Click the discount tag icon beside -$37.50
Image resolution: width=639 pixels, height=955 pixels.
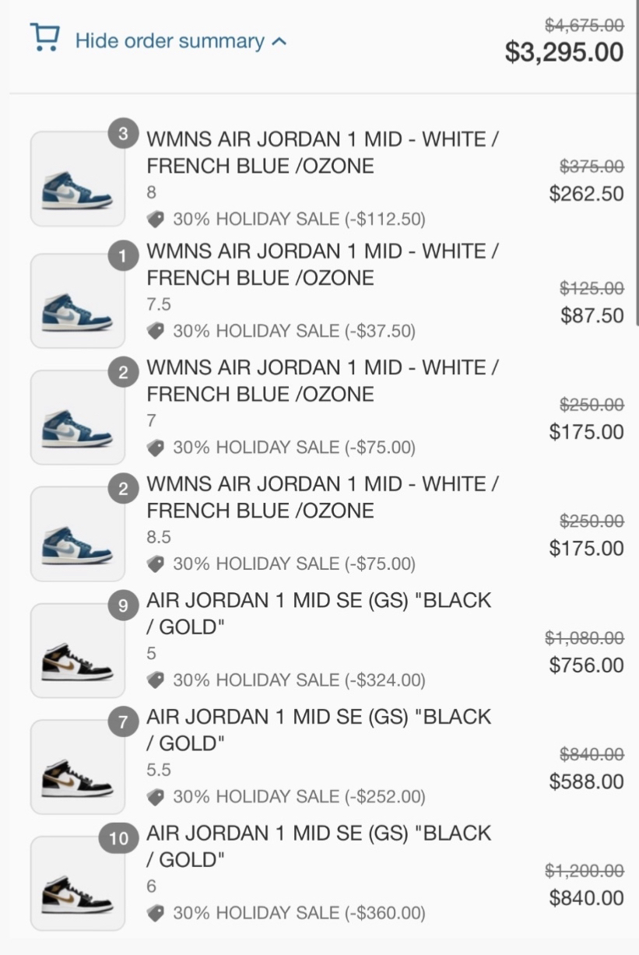[x=156, y=332]
